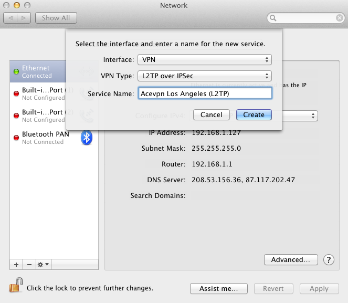
Task: Click the Service Name text field
Action: click(205, 93)
